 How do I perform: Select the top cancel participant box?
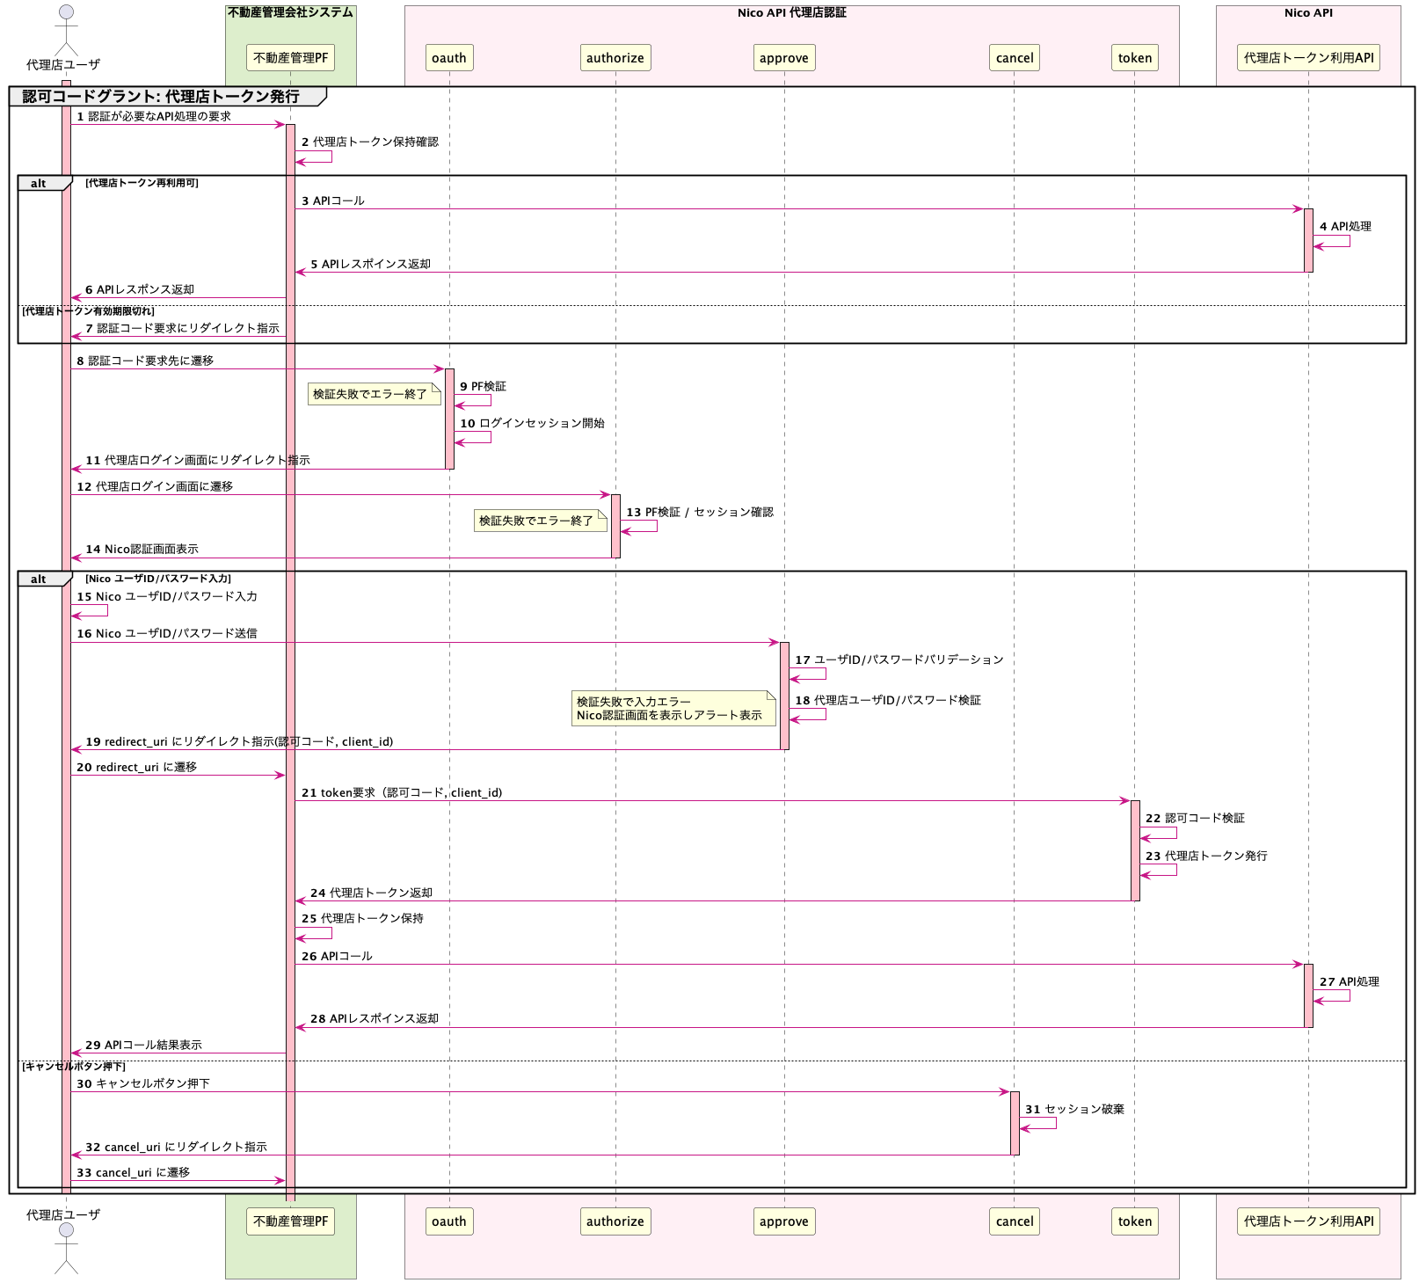tap(1015, 58)
